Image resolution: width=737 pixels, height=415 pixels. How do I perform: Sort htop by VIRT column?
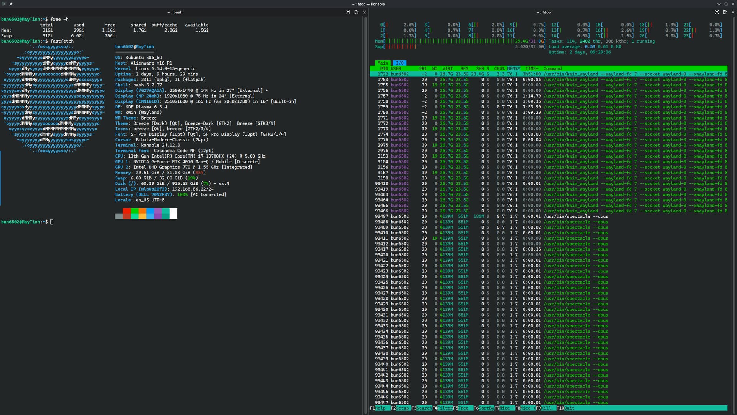pyautogui.click(x=448, y=68)
